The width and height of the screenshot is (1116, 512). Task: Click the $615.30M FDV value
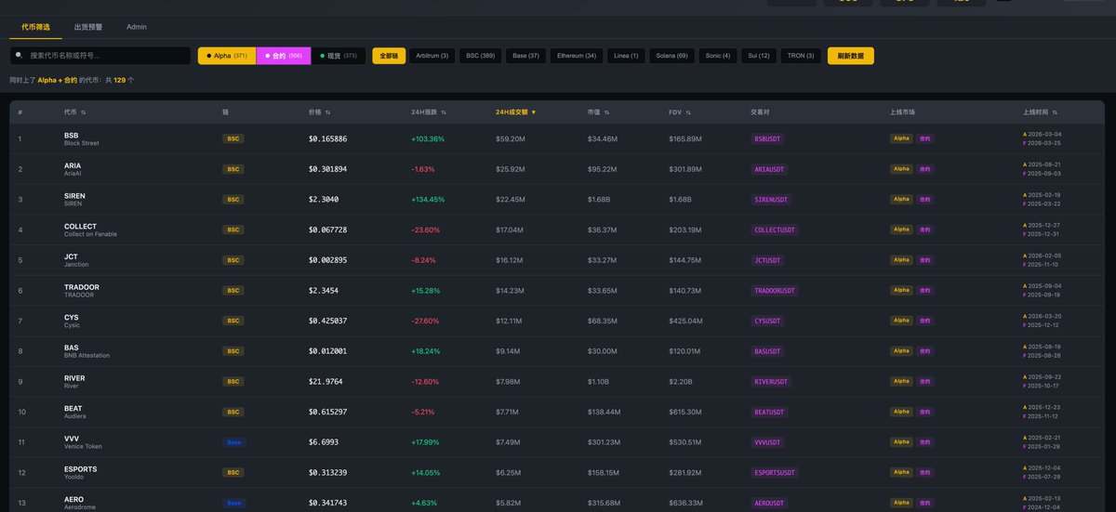point(685,412)
